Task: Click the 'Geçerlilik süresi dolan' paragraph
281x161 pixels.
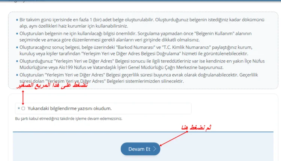Action: 139,78
